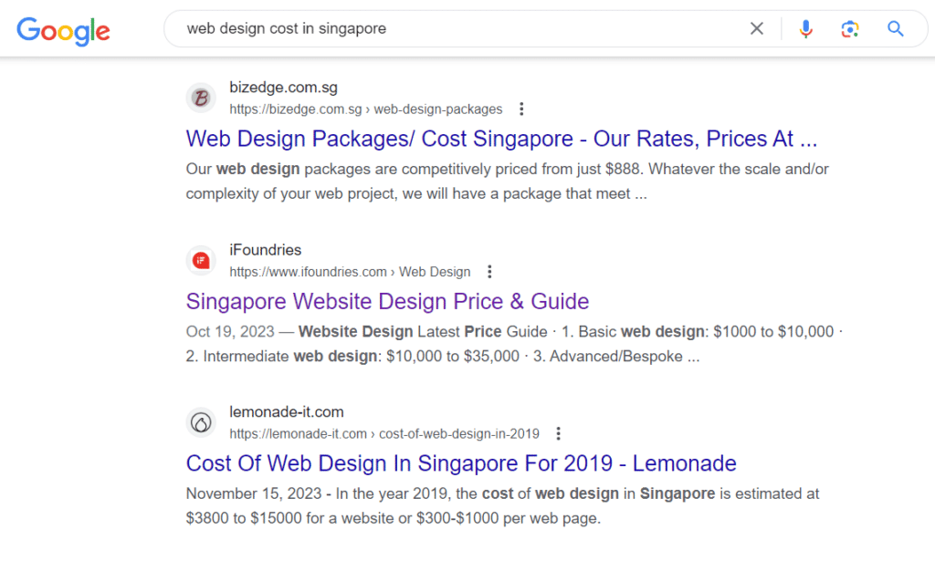The image size is (935, 561).
Task: Start voice search with microphone icon
Action: point(805,28)
